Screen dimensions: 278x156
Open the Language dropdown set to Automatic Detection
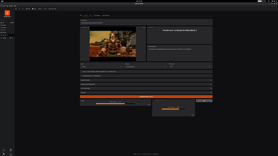[145, 67]
